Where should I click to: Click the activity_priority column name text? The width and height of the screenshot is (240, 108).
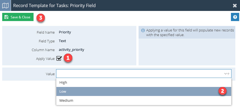pos(71,50)
